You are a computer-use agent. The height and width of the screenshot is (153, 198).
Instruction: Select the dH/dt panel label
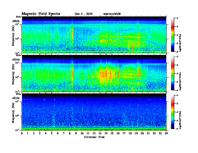click(16, 21)
